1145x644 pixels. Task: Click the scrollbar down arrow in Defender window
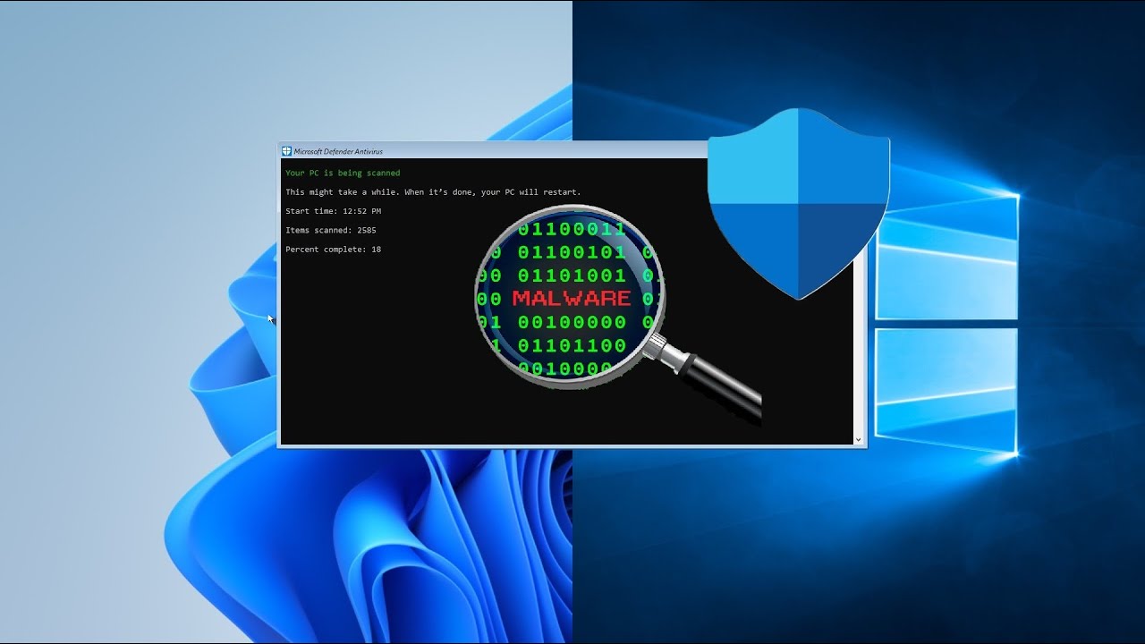859,439
